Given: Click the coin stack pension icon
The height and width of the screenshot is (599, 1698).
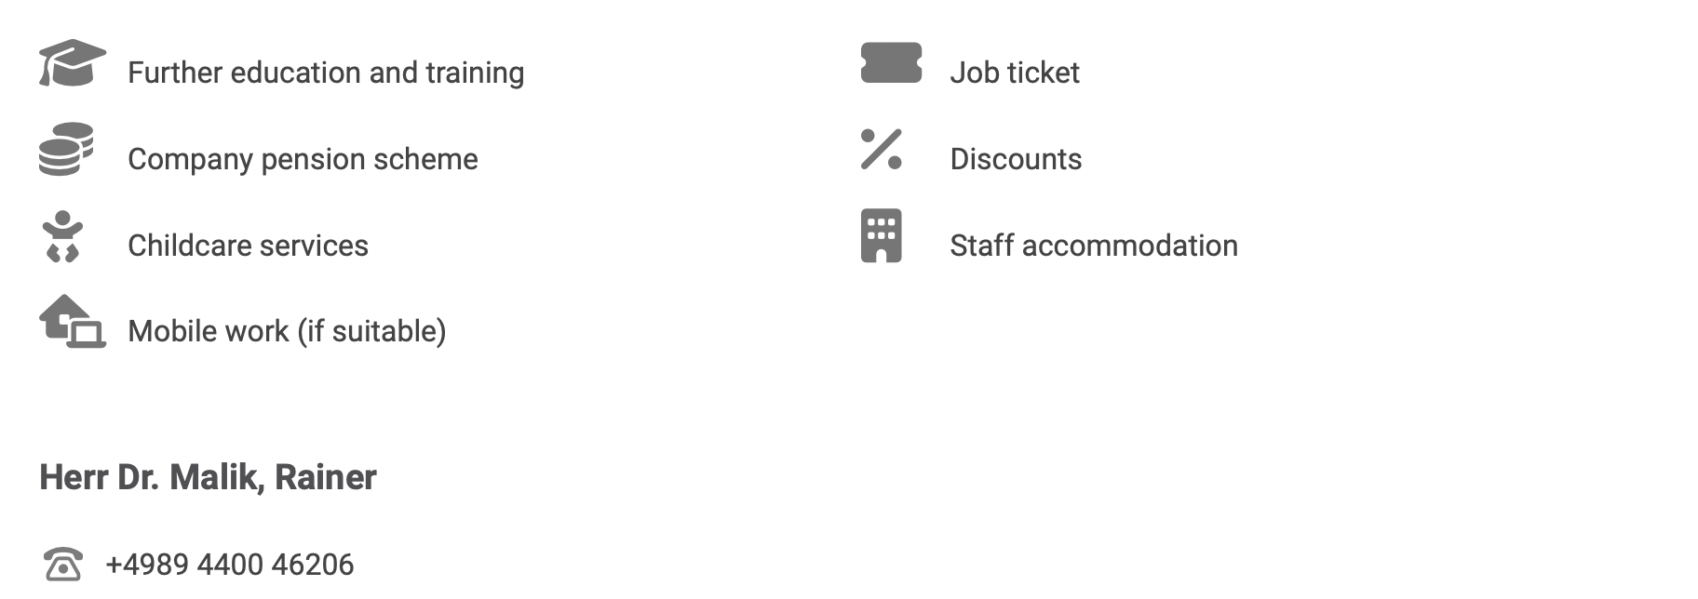Looking at the screenshot, I should click(x=66, y=149).
